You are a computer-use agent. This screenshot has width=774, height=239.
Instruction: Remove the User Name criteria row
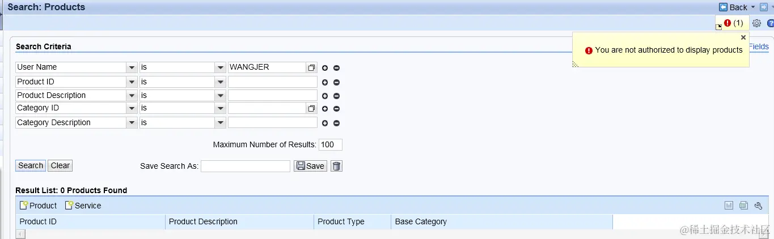336,68
